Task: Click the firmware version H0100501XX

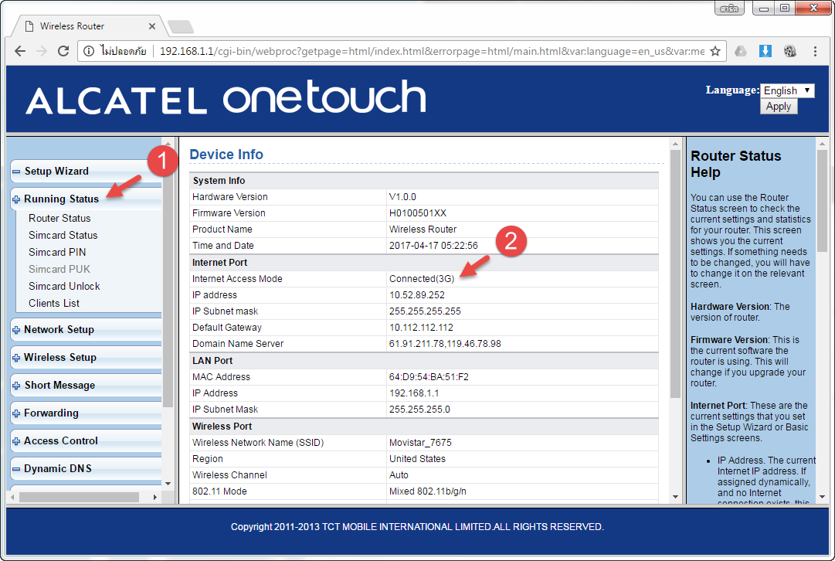Action: (x=417, y=213)
